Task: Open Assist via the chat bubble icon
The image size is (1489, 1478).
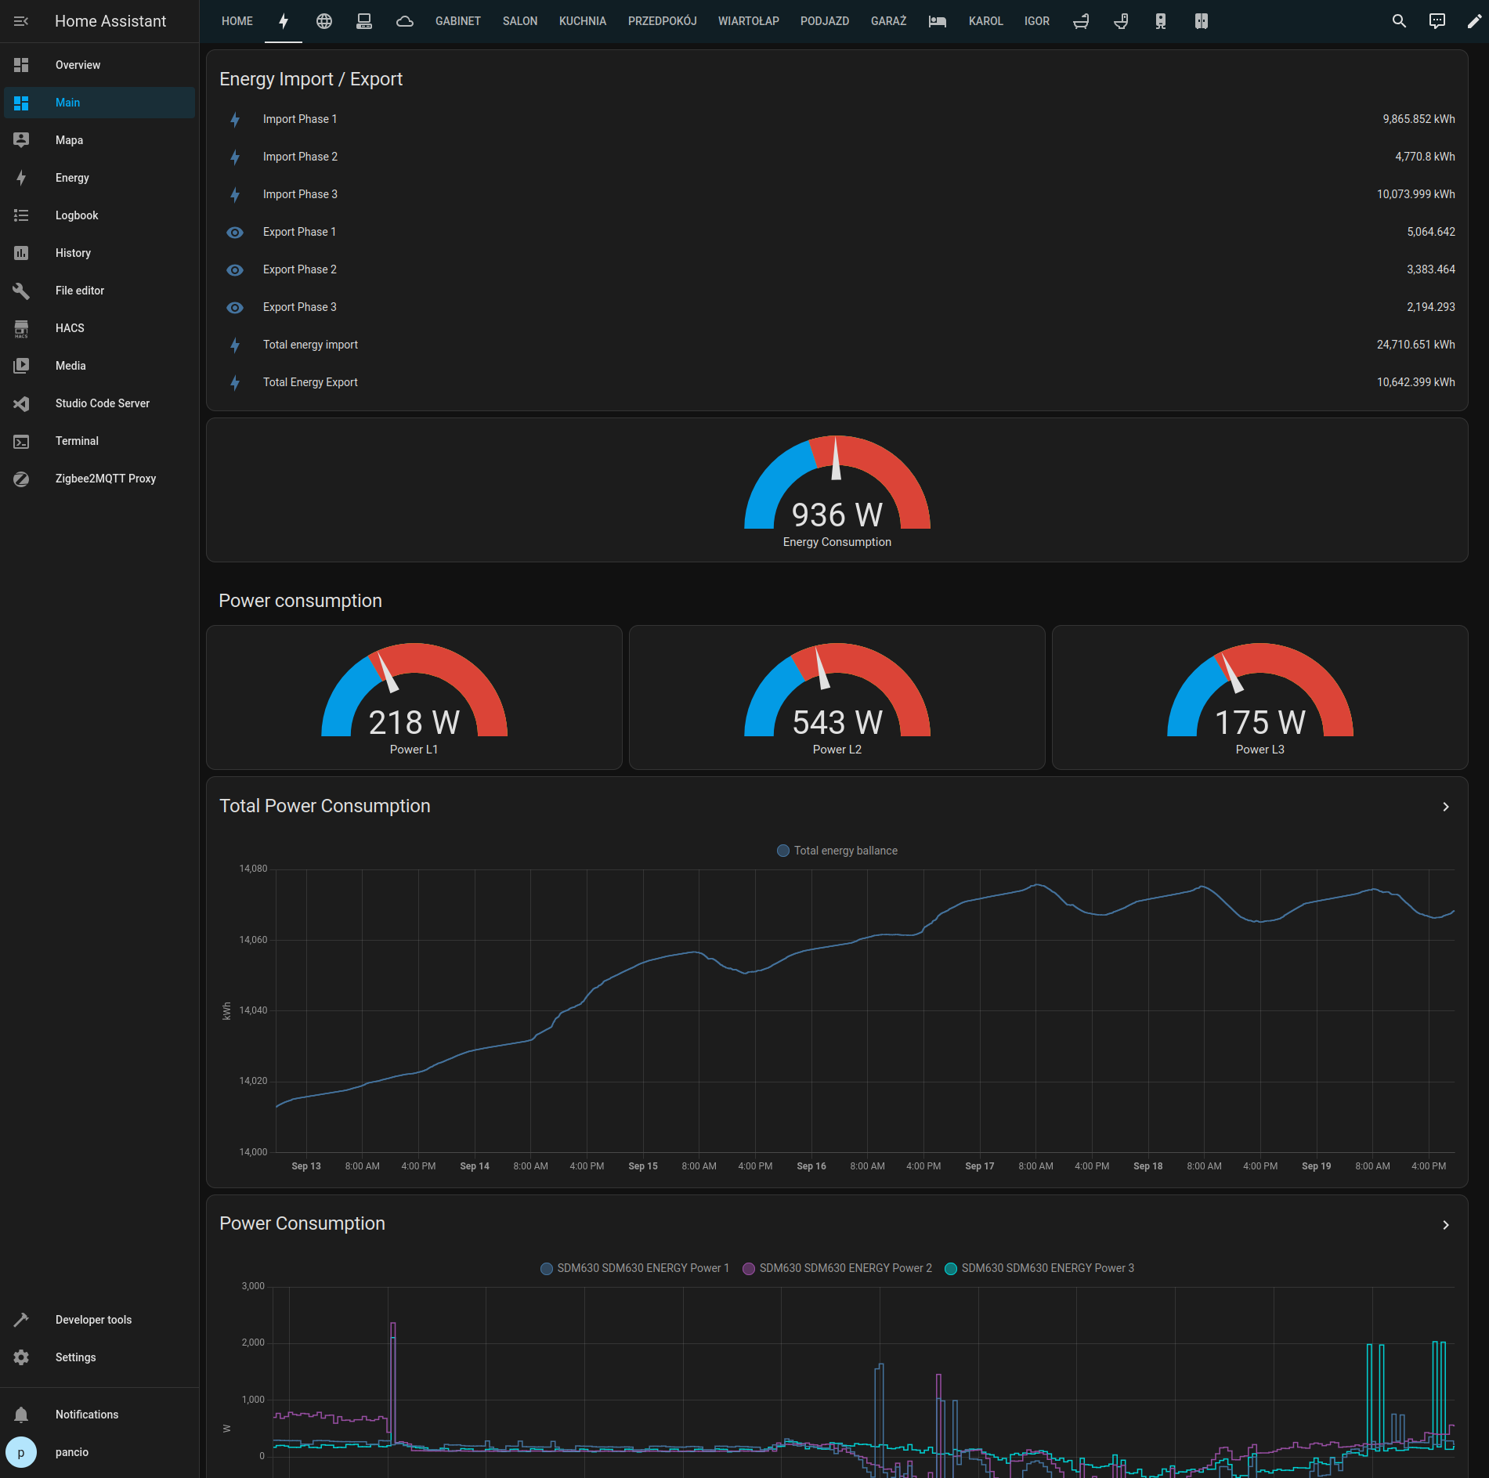Action: 1437,21
